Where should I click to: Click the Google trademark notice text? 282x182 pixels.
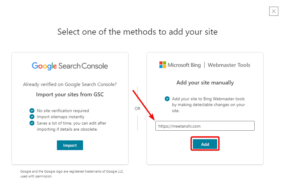coord(72,173)
